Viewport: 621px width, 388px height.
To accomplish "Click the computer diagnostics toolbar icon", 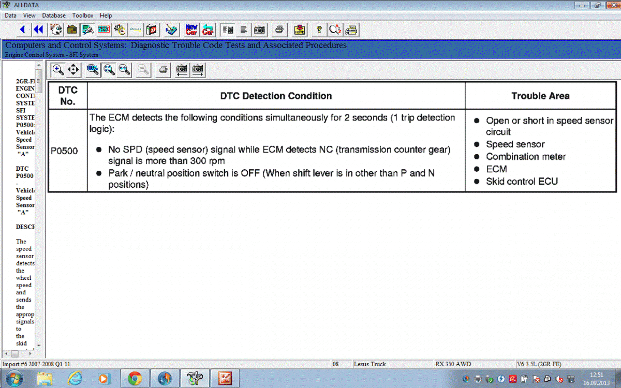I will tap(87, 29).
